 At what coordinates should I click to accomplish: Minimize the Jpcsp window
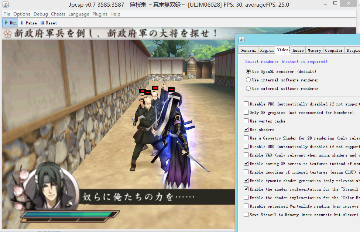[x=325, y=4]
